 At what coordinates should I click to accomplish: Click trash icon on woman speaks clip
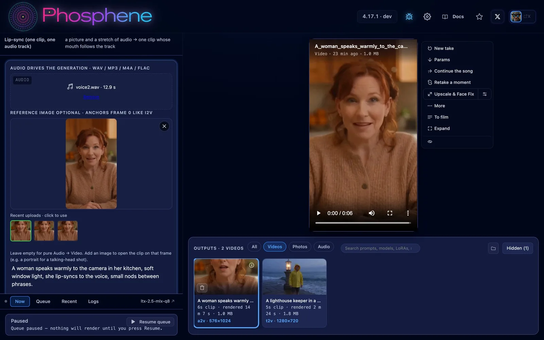coord(202,288)
